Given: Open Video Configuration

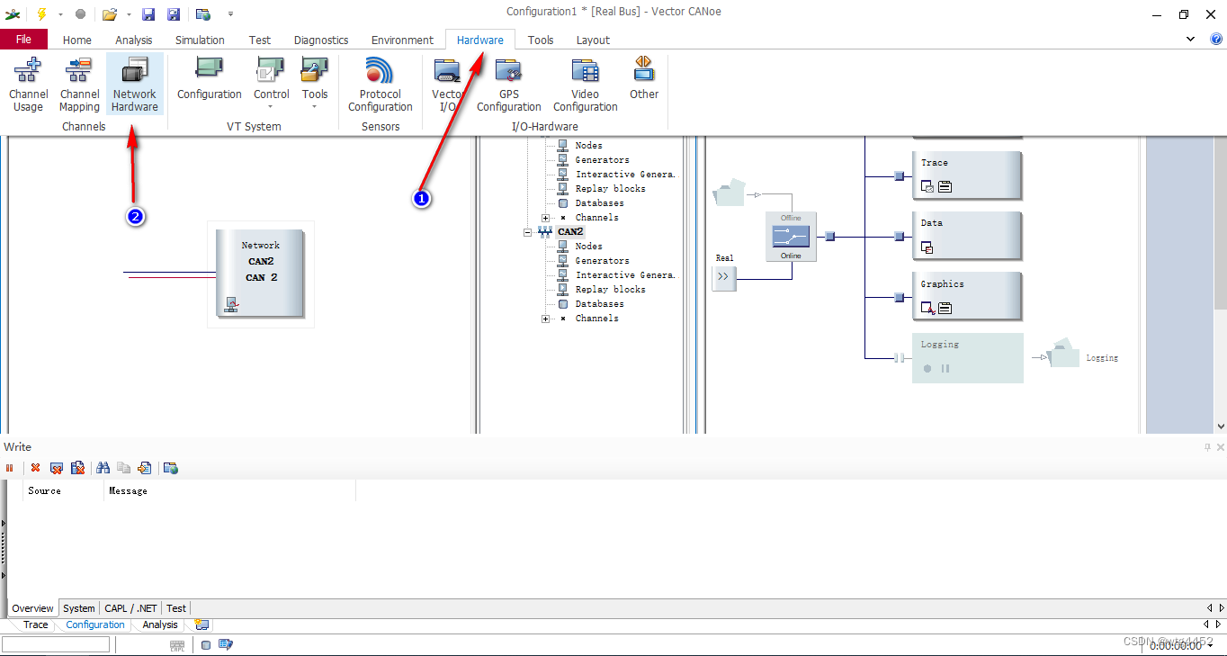Looking at the screenshot, I should point(586,85).
